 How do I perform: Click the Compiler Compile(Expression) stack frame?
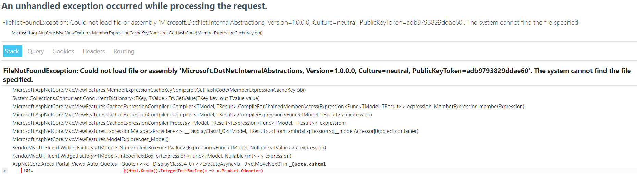point(192,115)
